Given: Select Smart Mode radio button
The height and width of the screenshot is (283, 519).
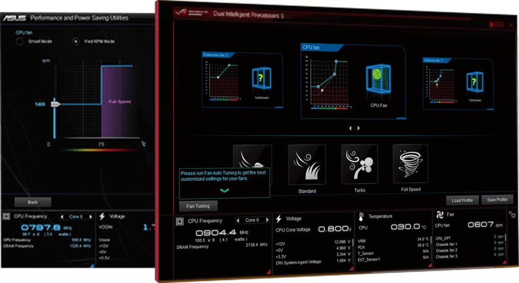Looking at the screenshot, I should [x=19, y=42].
